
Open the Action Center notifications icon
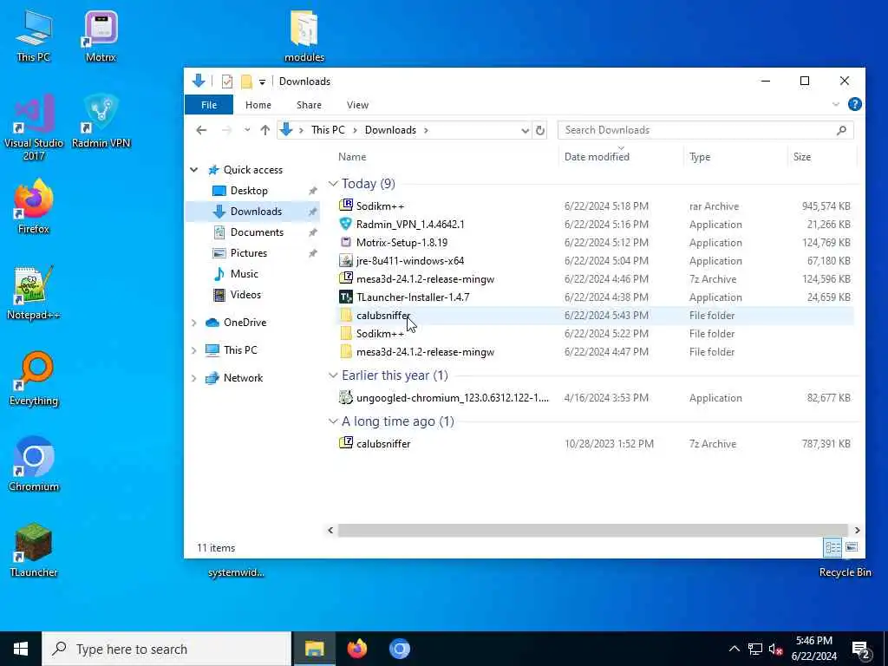pos(861,649)
